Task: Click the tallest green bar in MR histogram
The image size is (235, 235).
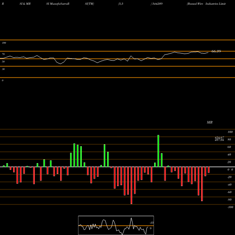Action: click(158, 151)
